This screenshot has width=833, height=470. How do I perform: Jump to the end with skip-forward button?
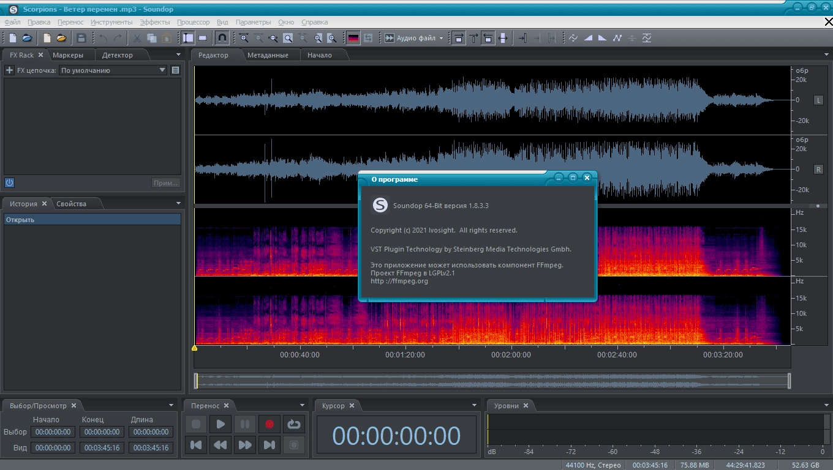point(269,445)
